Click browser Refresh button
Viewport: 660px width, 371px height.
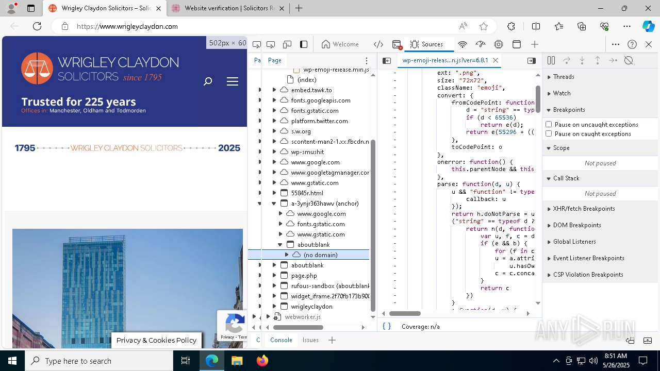pos(37,26)
